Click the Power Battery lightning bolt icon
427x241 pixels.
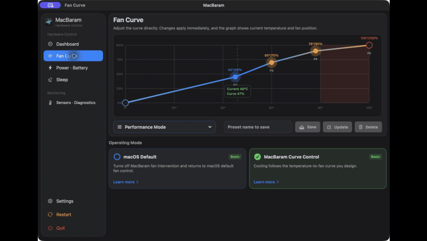click(50, 68)
